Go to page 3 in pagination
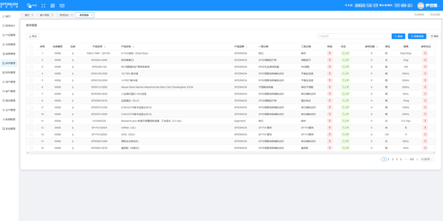Image resolution: width=443 pixels, height=221 pixels. coord(393,160)
